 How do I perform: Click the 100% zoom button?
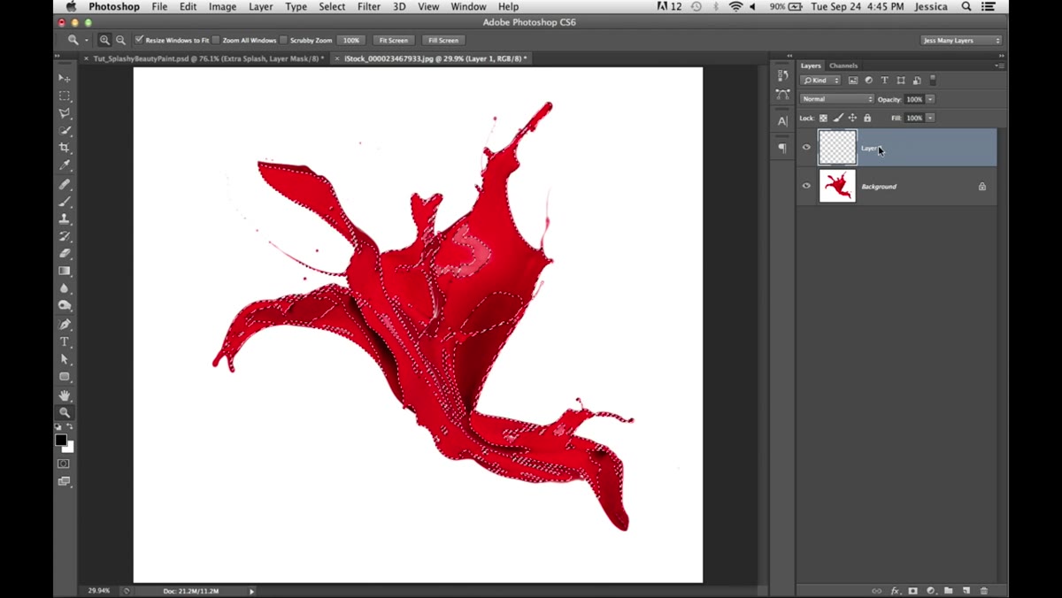pos(352,40)
